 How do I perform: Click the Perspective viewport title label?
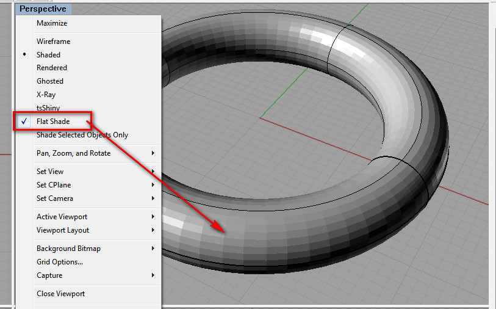pyautogui.click(x=43, y=9)
